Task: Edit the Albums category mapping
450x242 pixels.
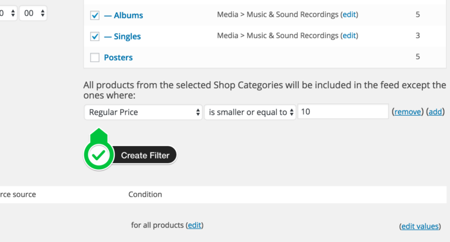Action: coord(349,14)
